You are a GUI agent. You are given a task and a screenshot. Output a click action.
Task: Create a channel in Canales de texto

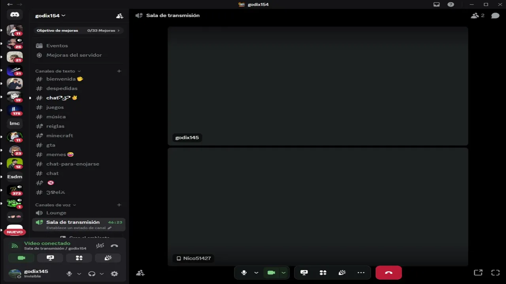click(119, 71)
